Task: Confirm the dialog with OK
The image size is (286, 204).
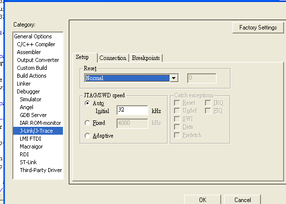Action: coord(202,200)
